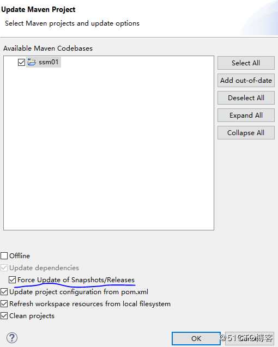The width and height of the screenshot is (278, 347).
Task: Confirm with the OK button
Action: click(x=196, y=338)
